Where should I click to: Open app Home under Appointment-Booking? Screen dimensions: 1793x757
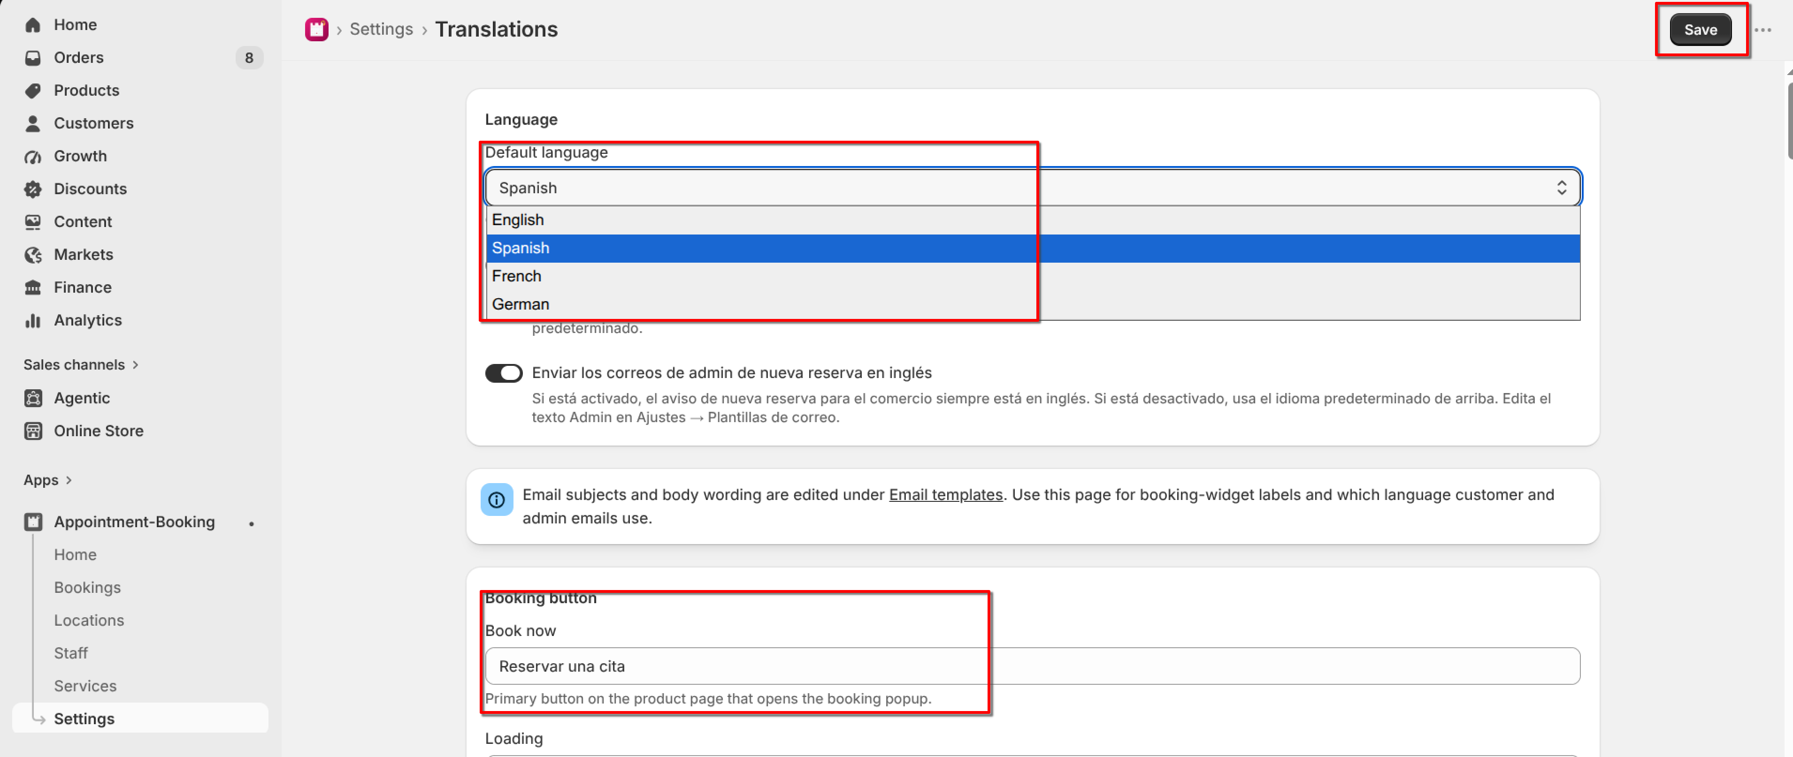(75, 554)
